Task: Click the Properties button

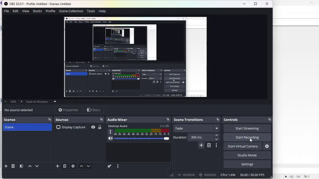Action: point(68,110)
